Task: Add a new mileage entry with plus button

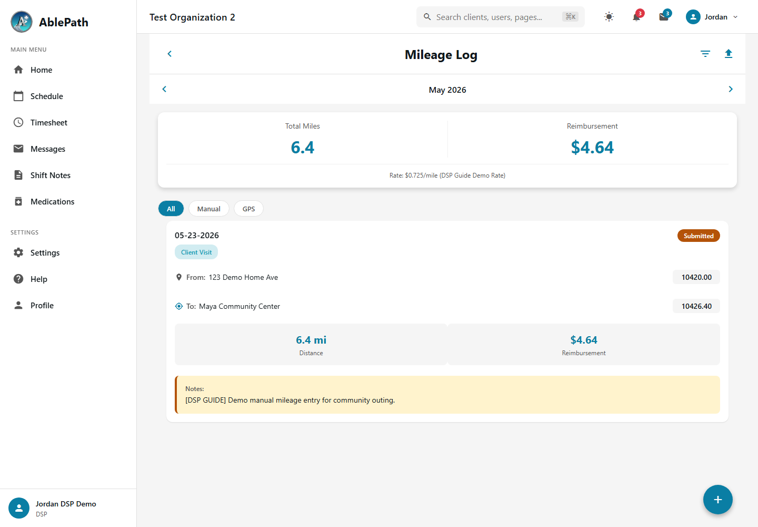Action: pos(718,500)
